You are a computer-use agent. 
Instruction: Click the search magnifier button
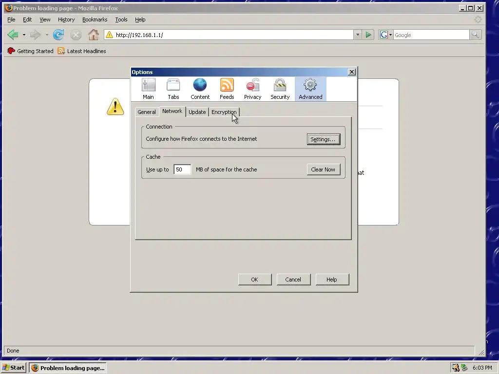click(475, 35)
